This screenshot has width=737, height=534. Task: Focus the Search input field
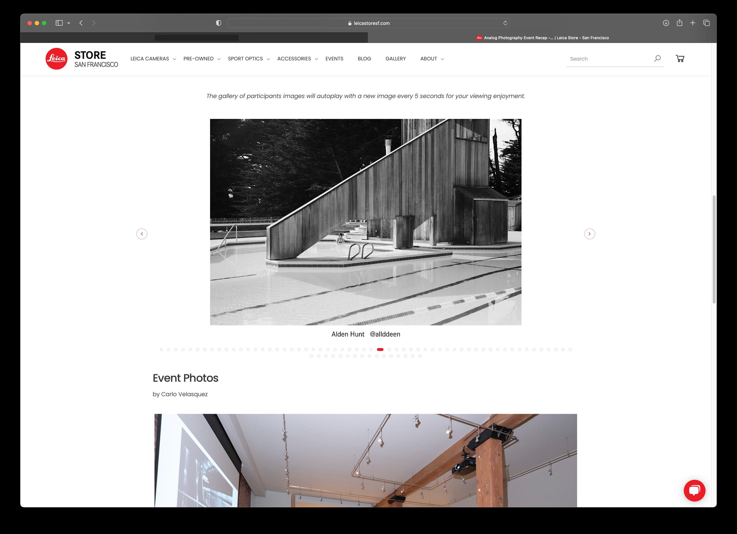(608, 59)
